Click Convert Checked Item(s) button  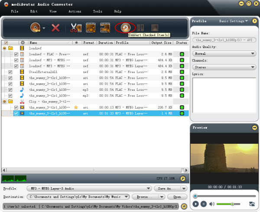[x=126, y=28]
